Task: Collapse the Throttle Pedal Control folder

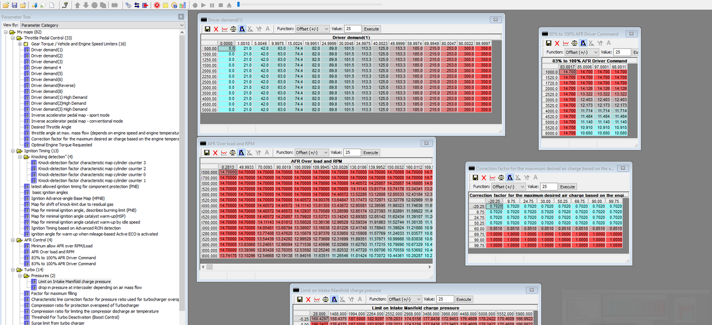Action: tap(12, 37)
